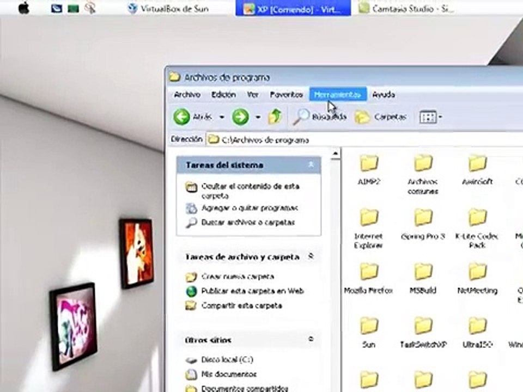
Task: Select the XP [Corriendo] VirtualBox window
Action: coord(293,8)
